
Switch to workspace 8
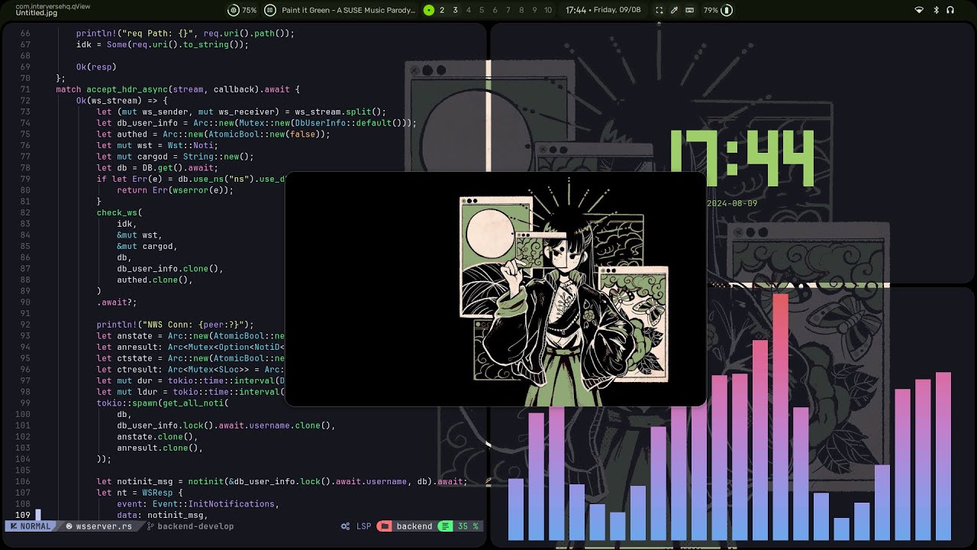[521, 10]
